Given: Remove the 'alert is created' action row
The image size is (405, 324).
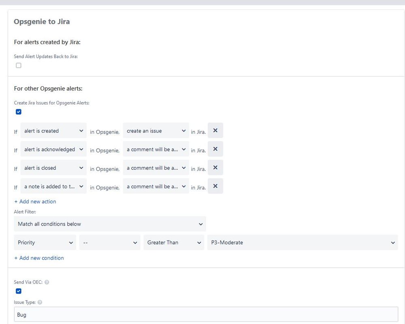Looking at the screenshot, I should point(215,130).
